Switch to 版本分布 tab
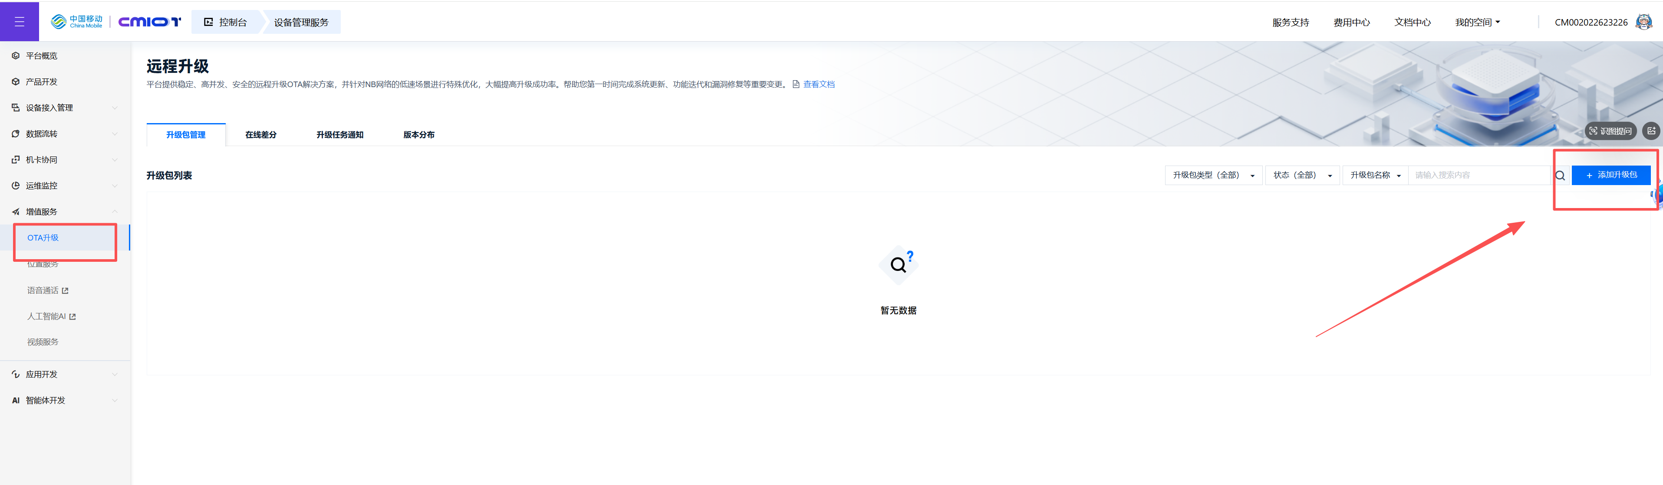Image resolution: width=1663 pixels, height=485 pixels. tap(418, 135)
